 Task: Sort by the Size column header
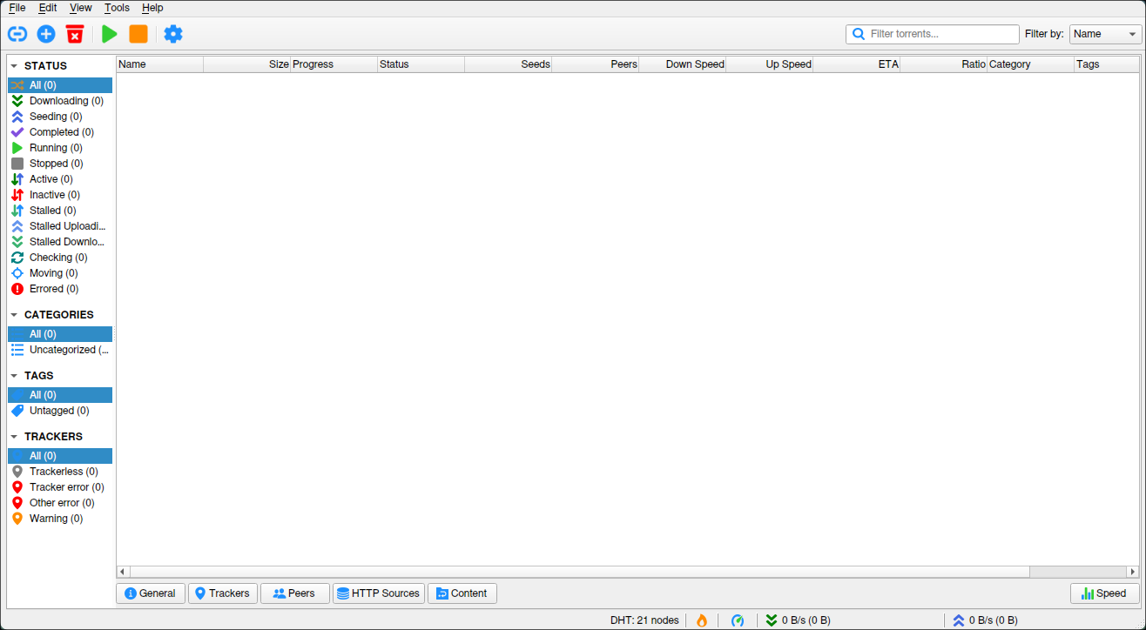(247, 64)
